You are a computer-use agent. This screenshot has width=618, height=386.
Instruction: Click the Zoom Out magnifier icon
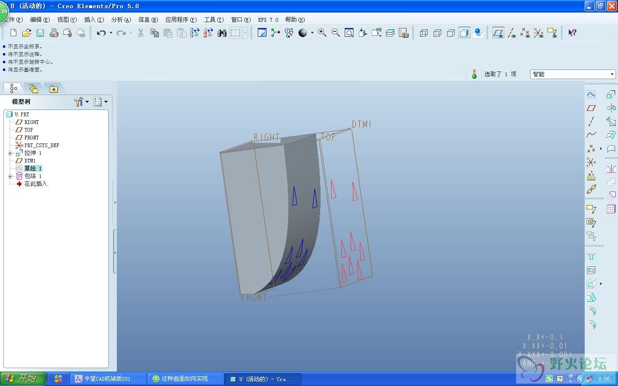336,33
